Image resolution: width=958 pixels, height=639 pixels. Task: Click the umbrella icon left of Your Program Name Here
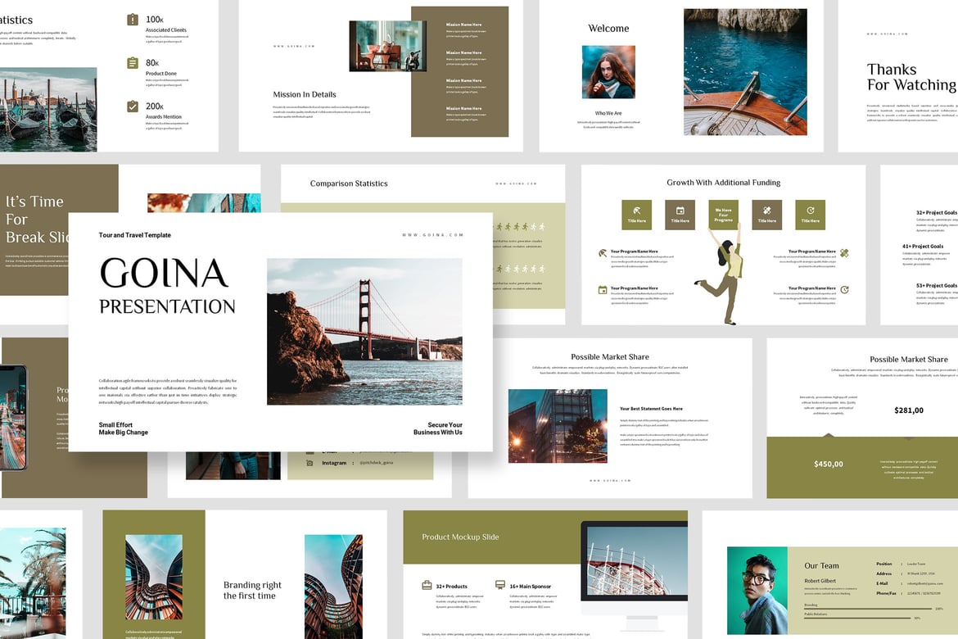point(603,252)
